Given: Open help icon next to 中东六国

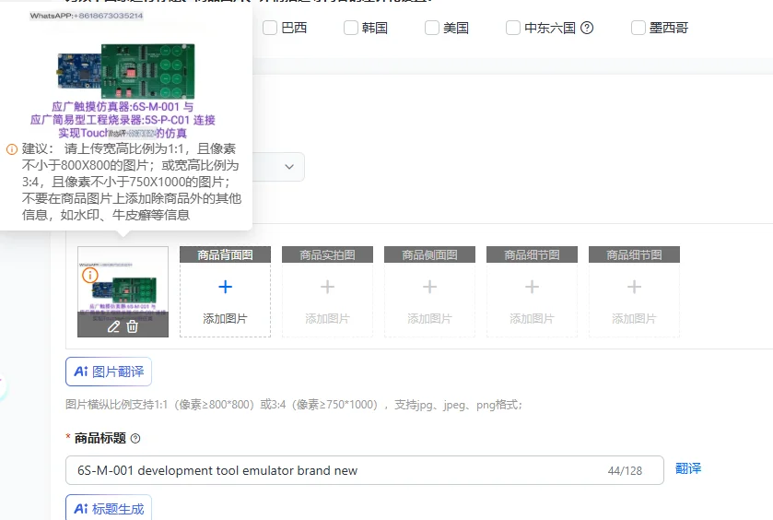Looking at the screenshot, I should point(587,29).
